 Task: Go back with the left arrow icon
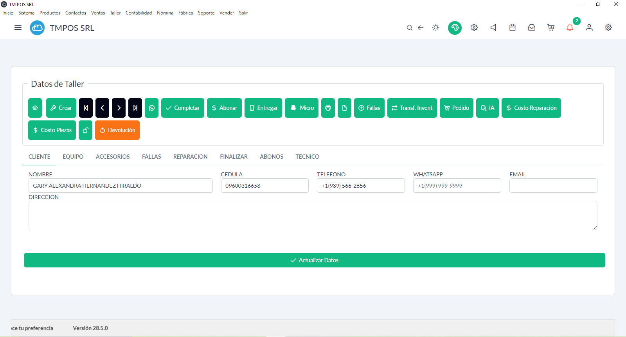click(x=421, y=28)
